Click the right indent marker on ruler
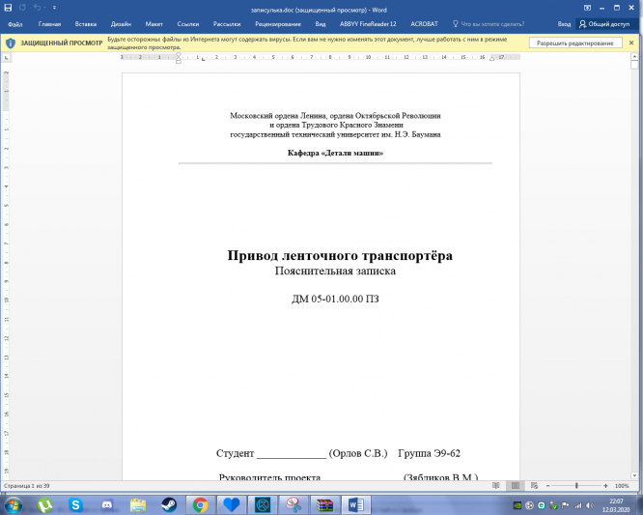643x515 pixels. [x=491, y=59]
